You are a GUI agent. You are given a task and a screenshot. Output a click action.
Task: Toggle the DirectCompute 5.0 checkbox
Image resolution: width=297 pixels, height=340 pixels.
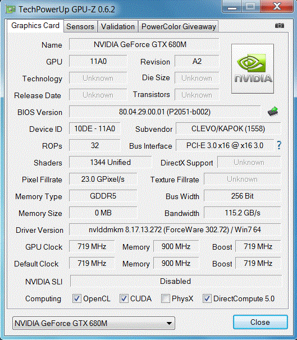[207, 298]
